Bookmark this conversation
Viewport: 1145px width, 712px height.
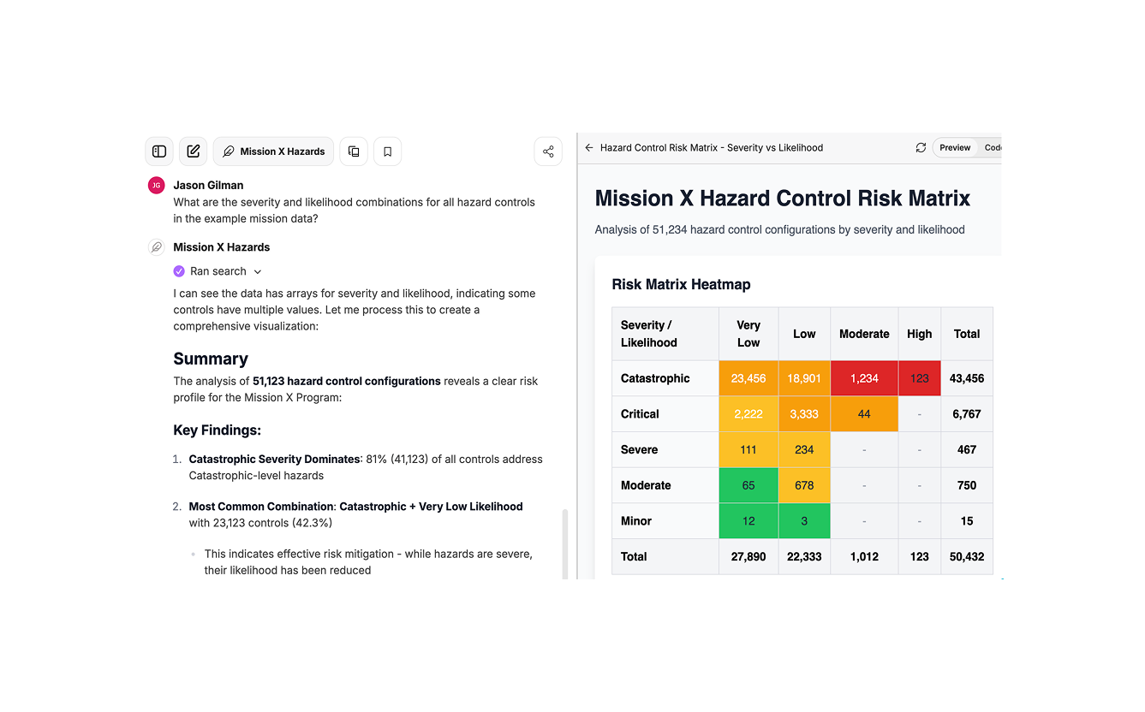(387, 151)
